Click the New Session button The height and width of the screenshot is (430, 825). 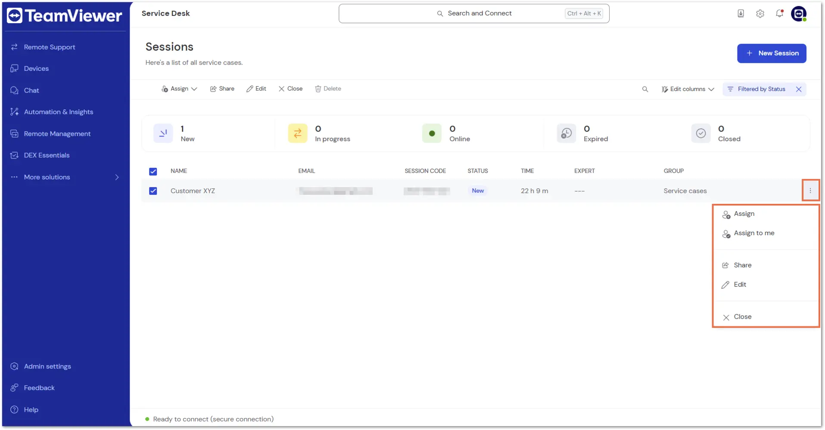772,53
